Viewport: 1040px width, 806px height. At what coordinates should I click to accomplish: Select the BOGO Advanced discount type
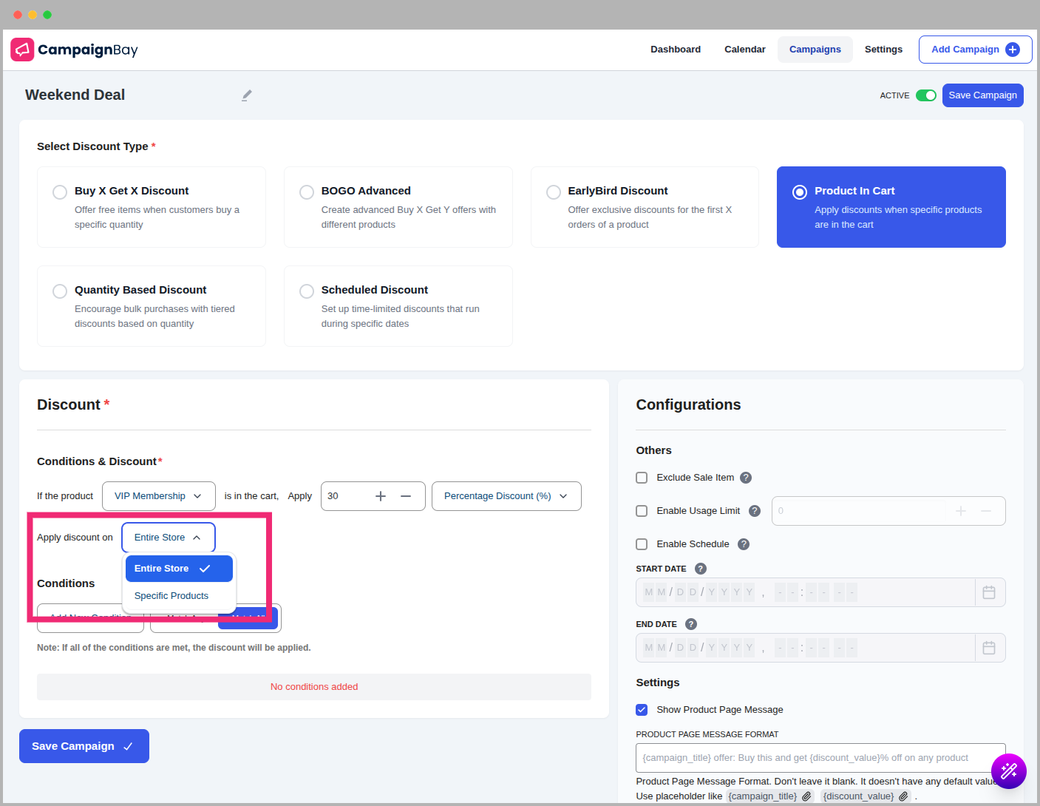[307, 192]
